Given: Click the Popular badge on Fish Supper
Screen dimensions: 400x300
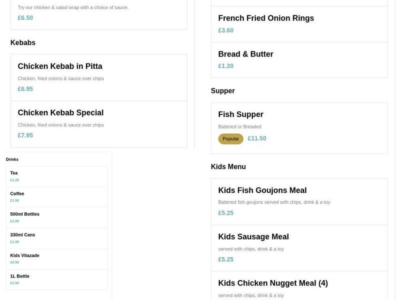Looking at the screenshot, I should pos(230,138).
